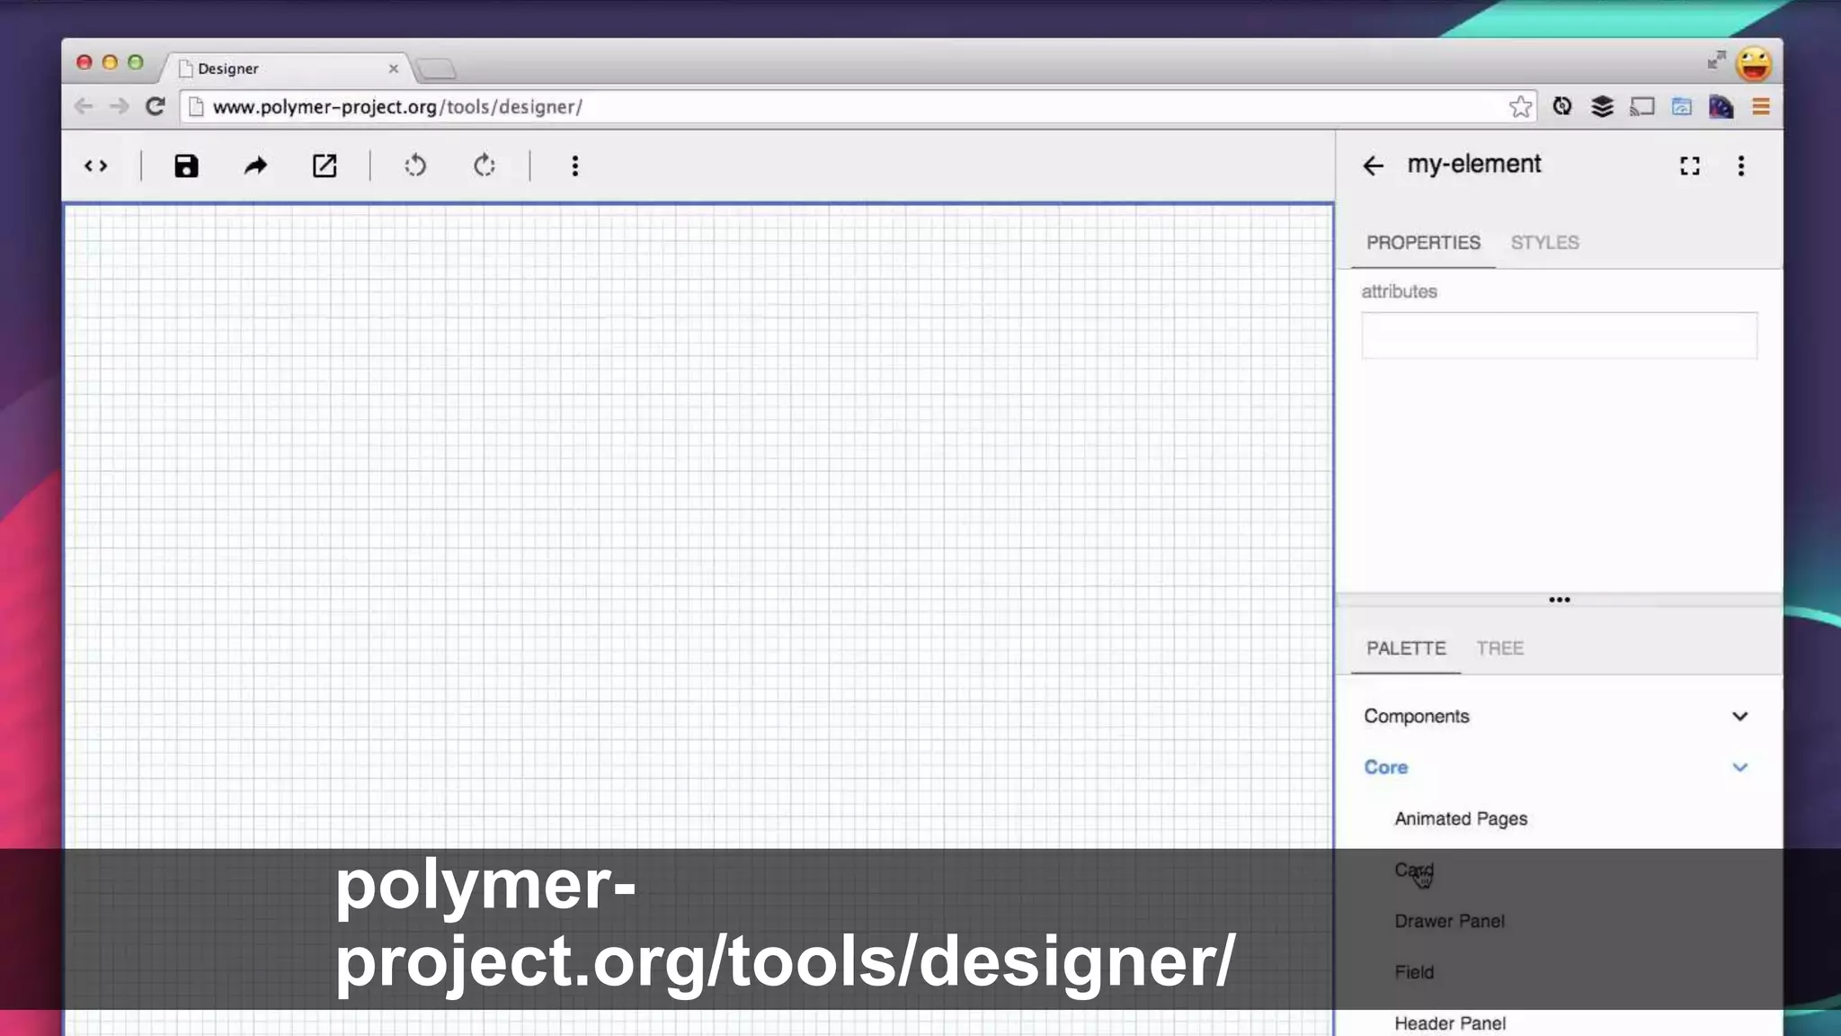
Task: Open my-element panel overflow menu
Action: point(1741,166)
